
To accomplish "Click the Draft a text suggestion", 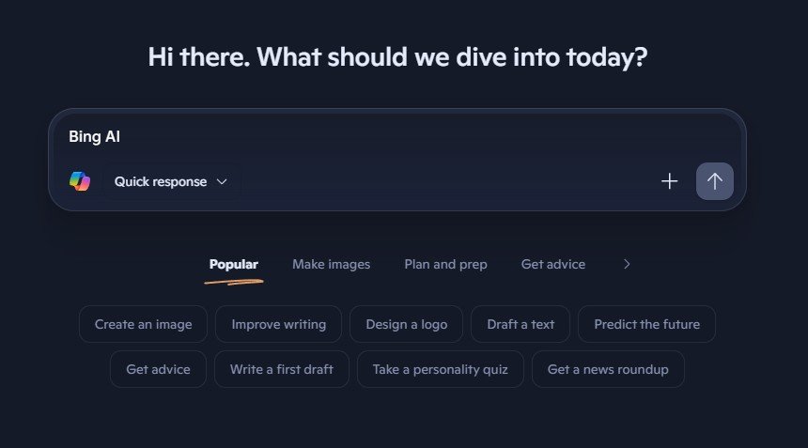I will pyautogui.click(x=521, y=324).
